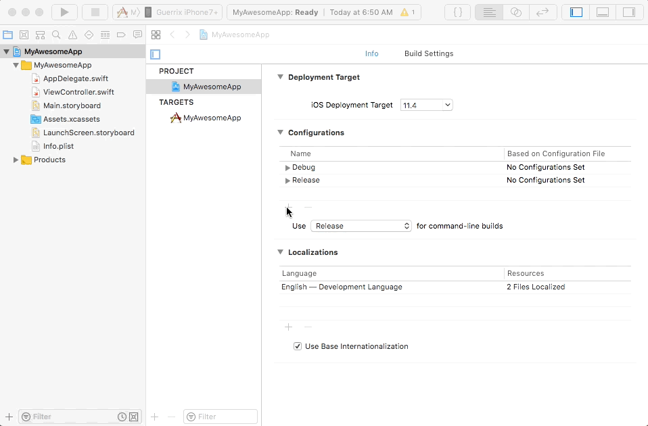648x426 pixels.
Task: Expand the Products folder
Action: [x=16, y=160]
